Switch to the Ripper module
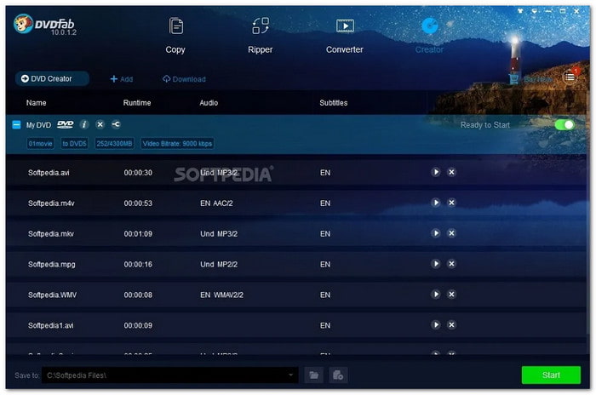 click(x=260, y=36)
